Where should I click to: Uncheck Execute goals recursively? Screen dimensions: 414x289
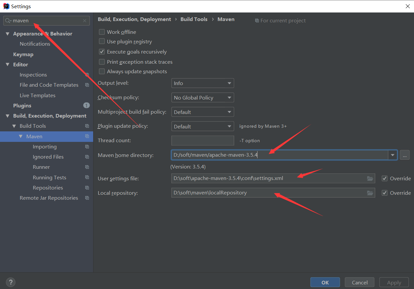pos(102,52)
